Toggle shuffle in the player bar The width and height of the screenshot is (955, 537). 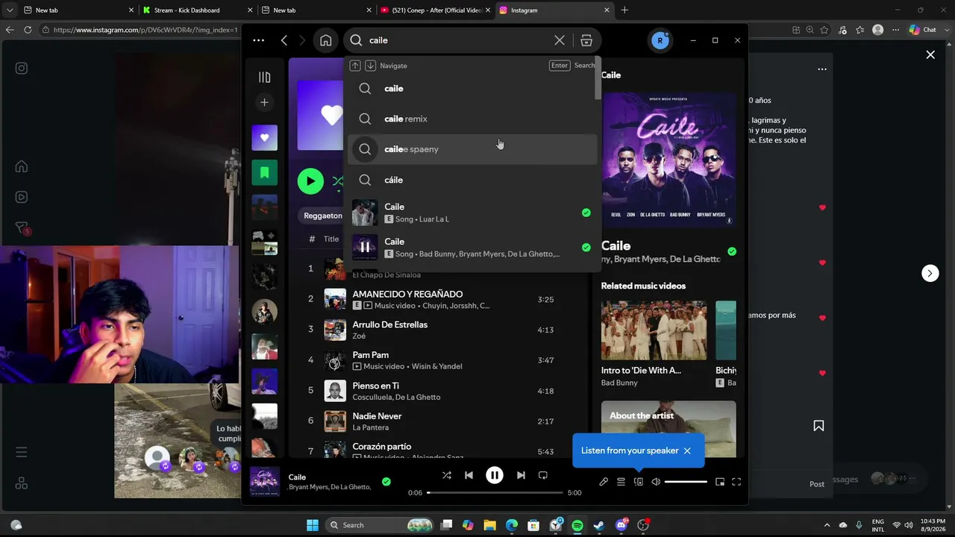pos(446,475)
